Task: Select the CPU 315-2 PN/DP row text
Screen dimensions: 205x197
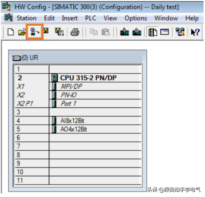Action: coord(88,78)
